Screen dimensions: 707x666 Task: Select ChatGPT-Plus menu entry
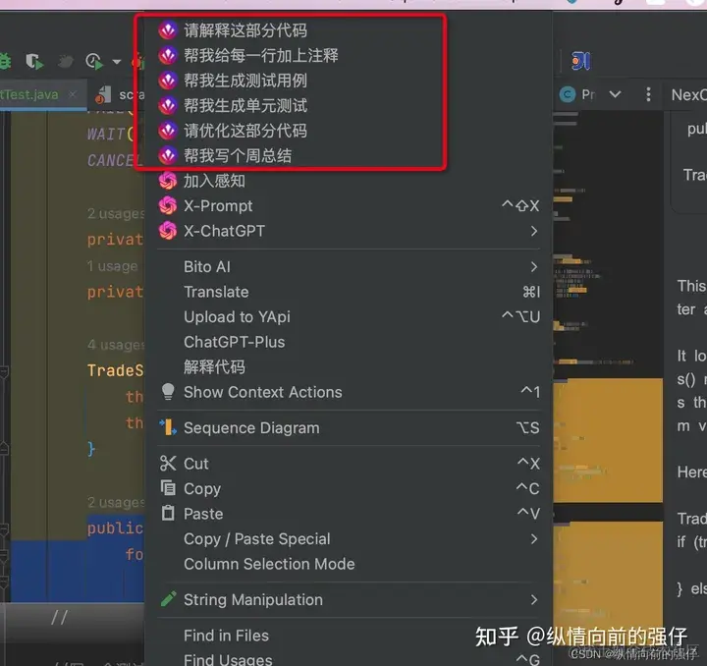pyautogui.click(x=348, y=342)
